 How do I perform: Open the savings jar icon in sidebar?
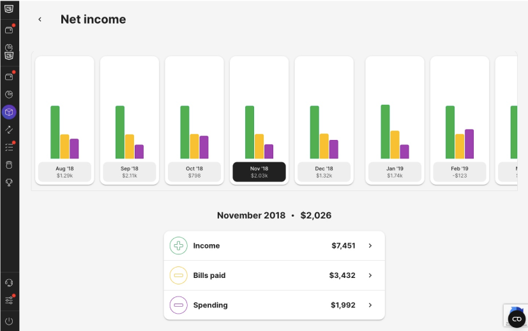[9, 165]
